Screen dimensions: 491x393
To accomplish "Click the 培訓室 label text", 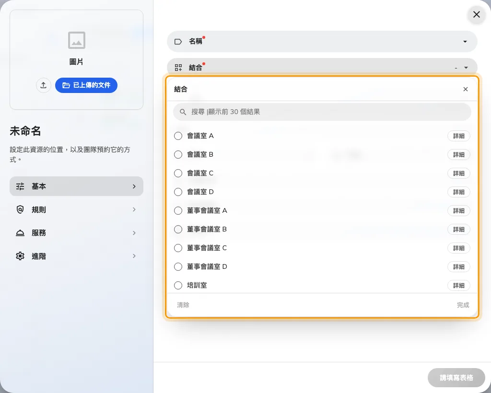I will pyautogui.click(x=197, y=285).
